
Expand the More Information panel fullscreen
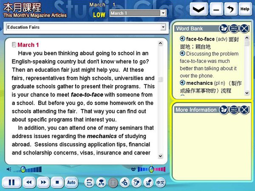[244, 110]
